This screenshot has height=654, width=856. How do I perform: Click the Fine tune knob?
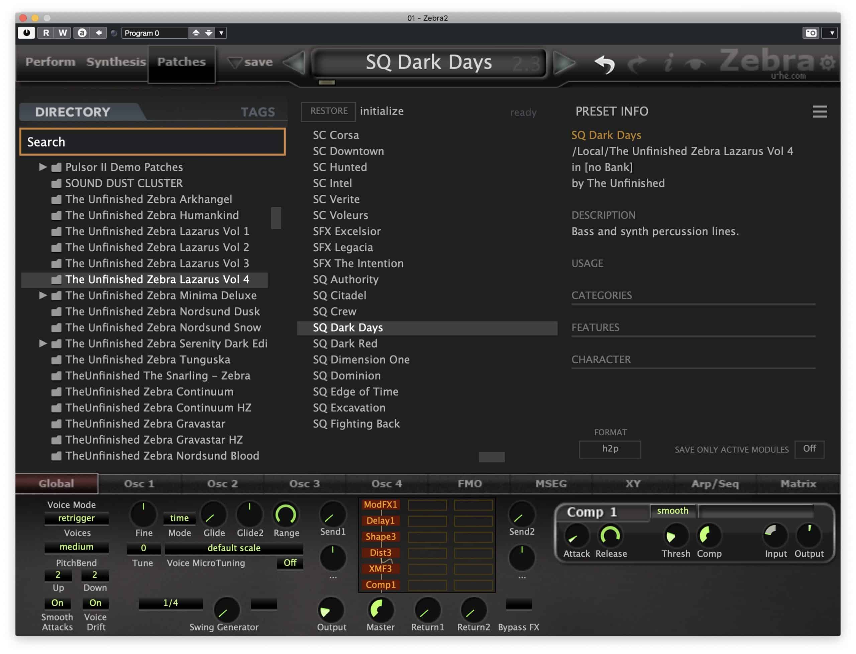(143, 515)
